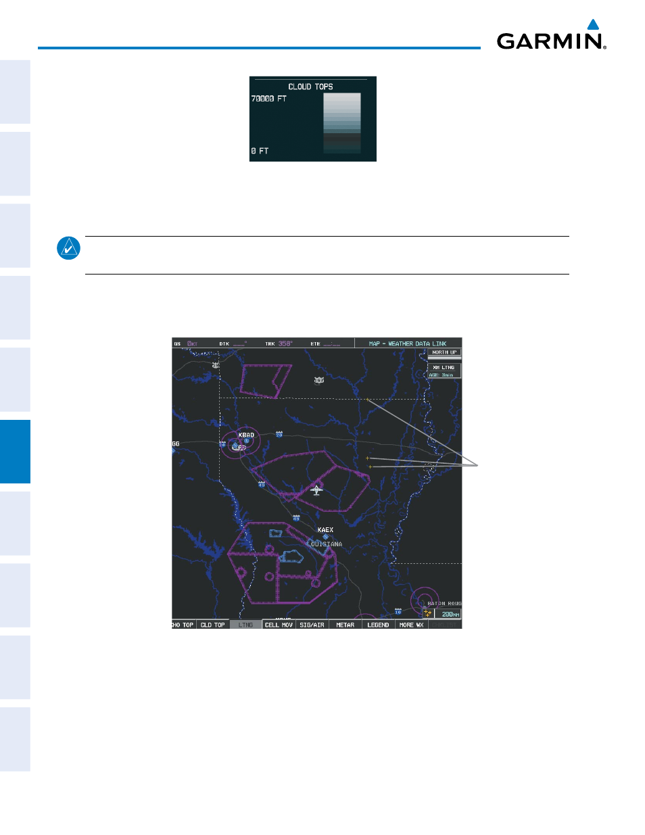Image resolution: width=645 pixels, height=835 pixels.
Task: Click the cloud tops gradient color scale
Action: coord(342,122)
